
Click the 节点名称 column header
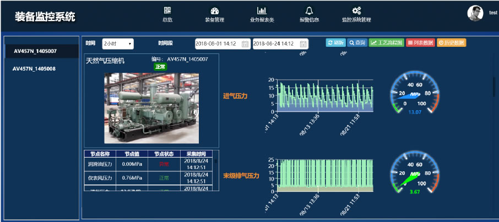100,154
